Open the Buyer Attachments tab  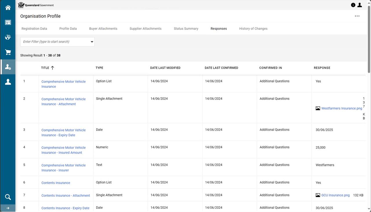click(103, 29)
